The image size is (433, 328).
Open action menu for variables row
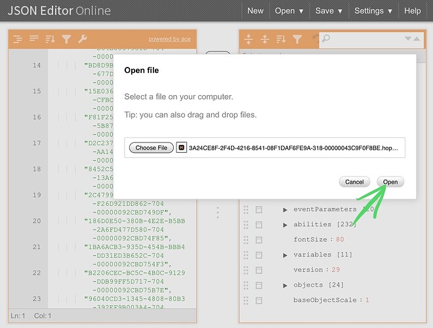tap(258, 255)
